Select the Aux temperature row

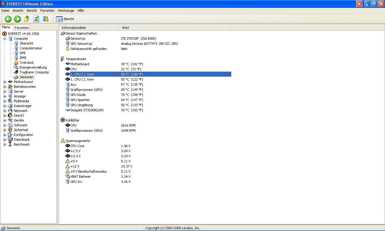(x=145, y=85)
